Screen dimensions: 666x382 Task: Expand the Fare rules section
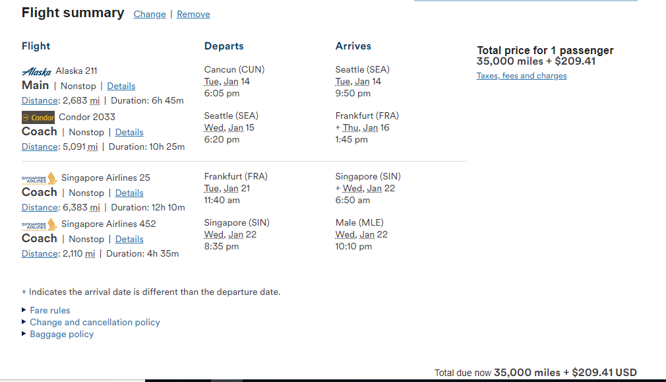[x=49, y=310]
